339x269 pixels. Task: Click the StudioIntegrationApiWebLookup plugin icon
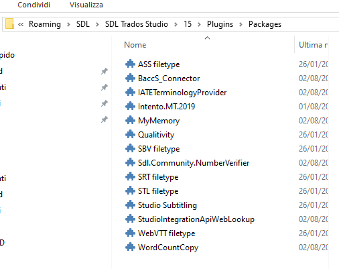coord(130,219)
